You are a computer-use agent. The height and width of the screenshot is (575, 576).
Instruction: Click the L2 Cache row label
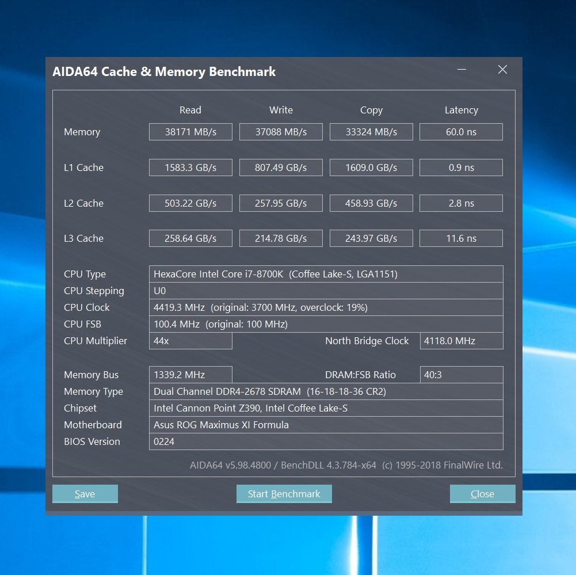(84, 203)
